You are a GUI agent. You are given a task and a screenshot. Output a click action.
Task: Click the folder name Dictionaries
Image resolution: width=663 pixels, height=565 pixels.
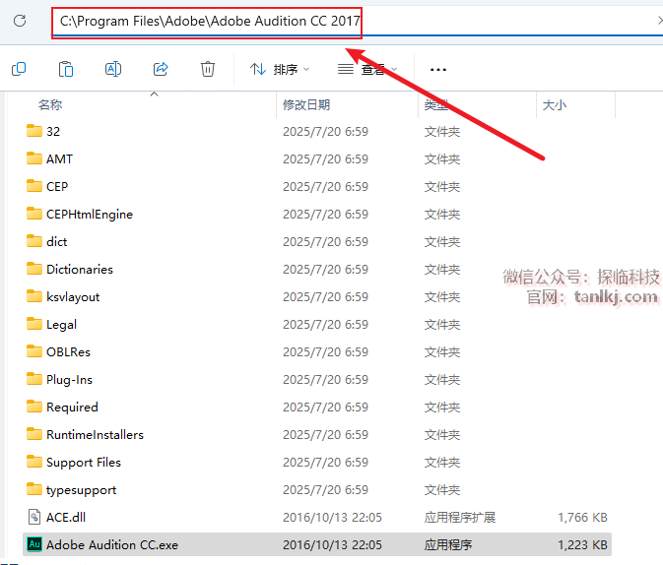tap(80, 269)
